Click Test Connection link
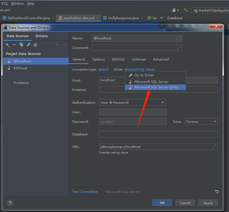The width and height of the screenshot is (229, 212). coord(85,192)
